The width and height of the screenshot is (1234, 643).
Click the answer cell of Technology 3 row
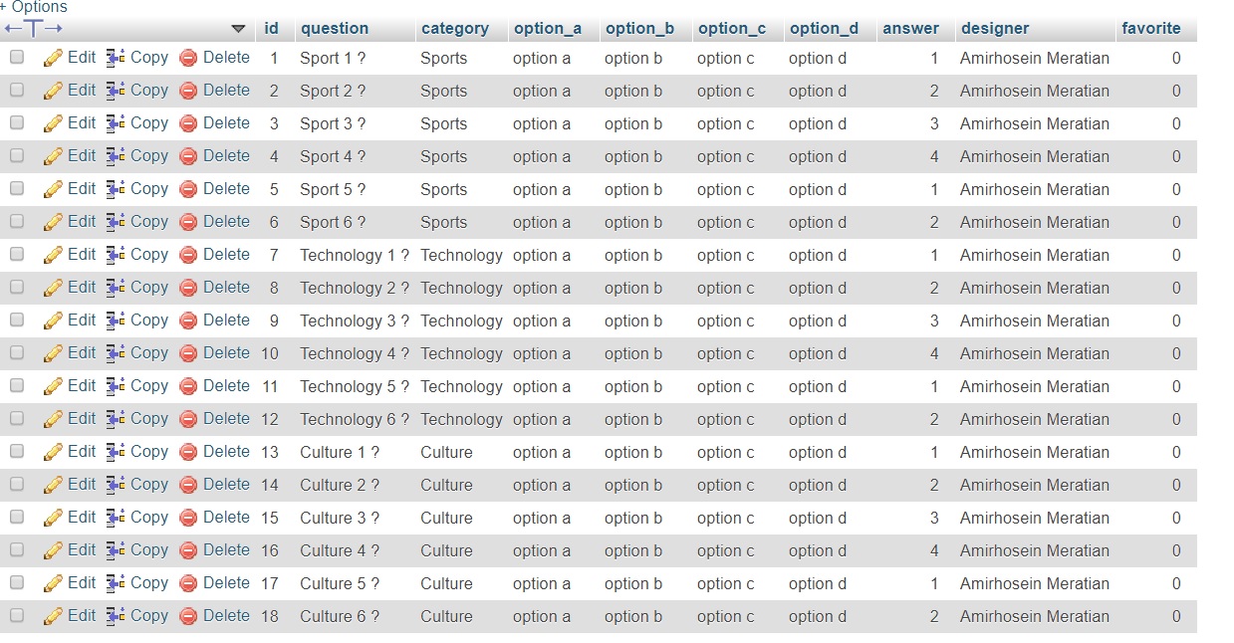point(934,321)
